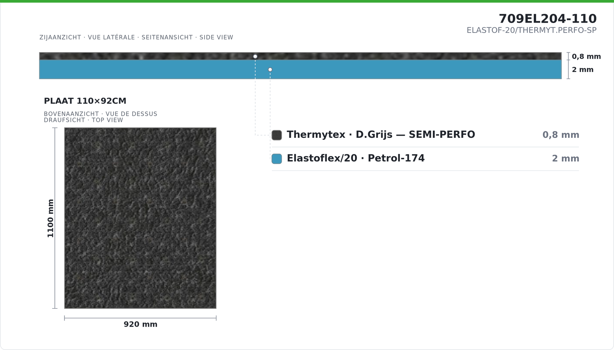Click the 2 mm value in Elastoflex row
The image size is (614, 350).
pos(566,159)
